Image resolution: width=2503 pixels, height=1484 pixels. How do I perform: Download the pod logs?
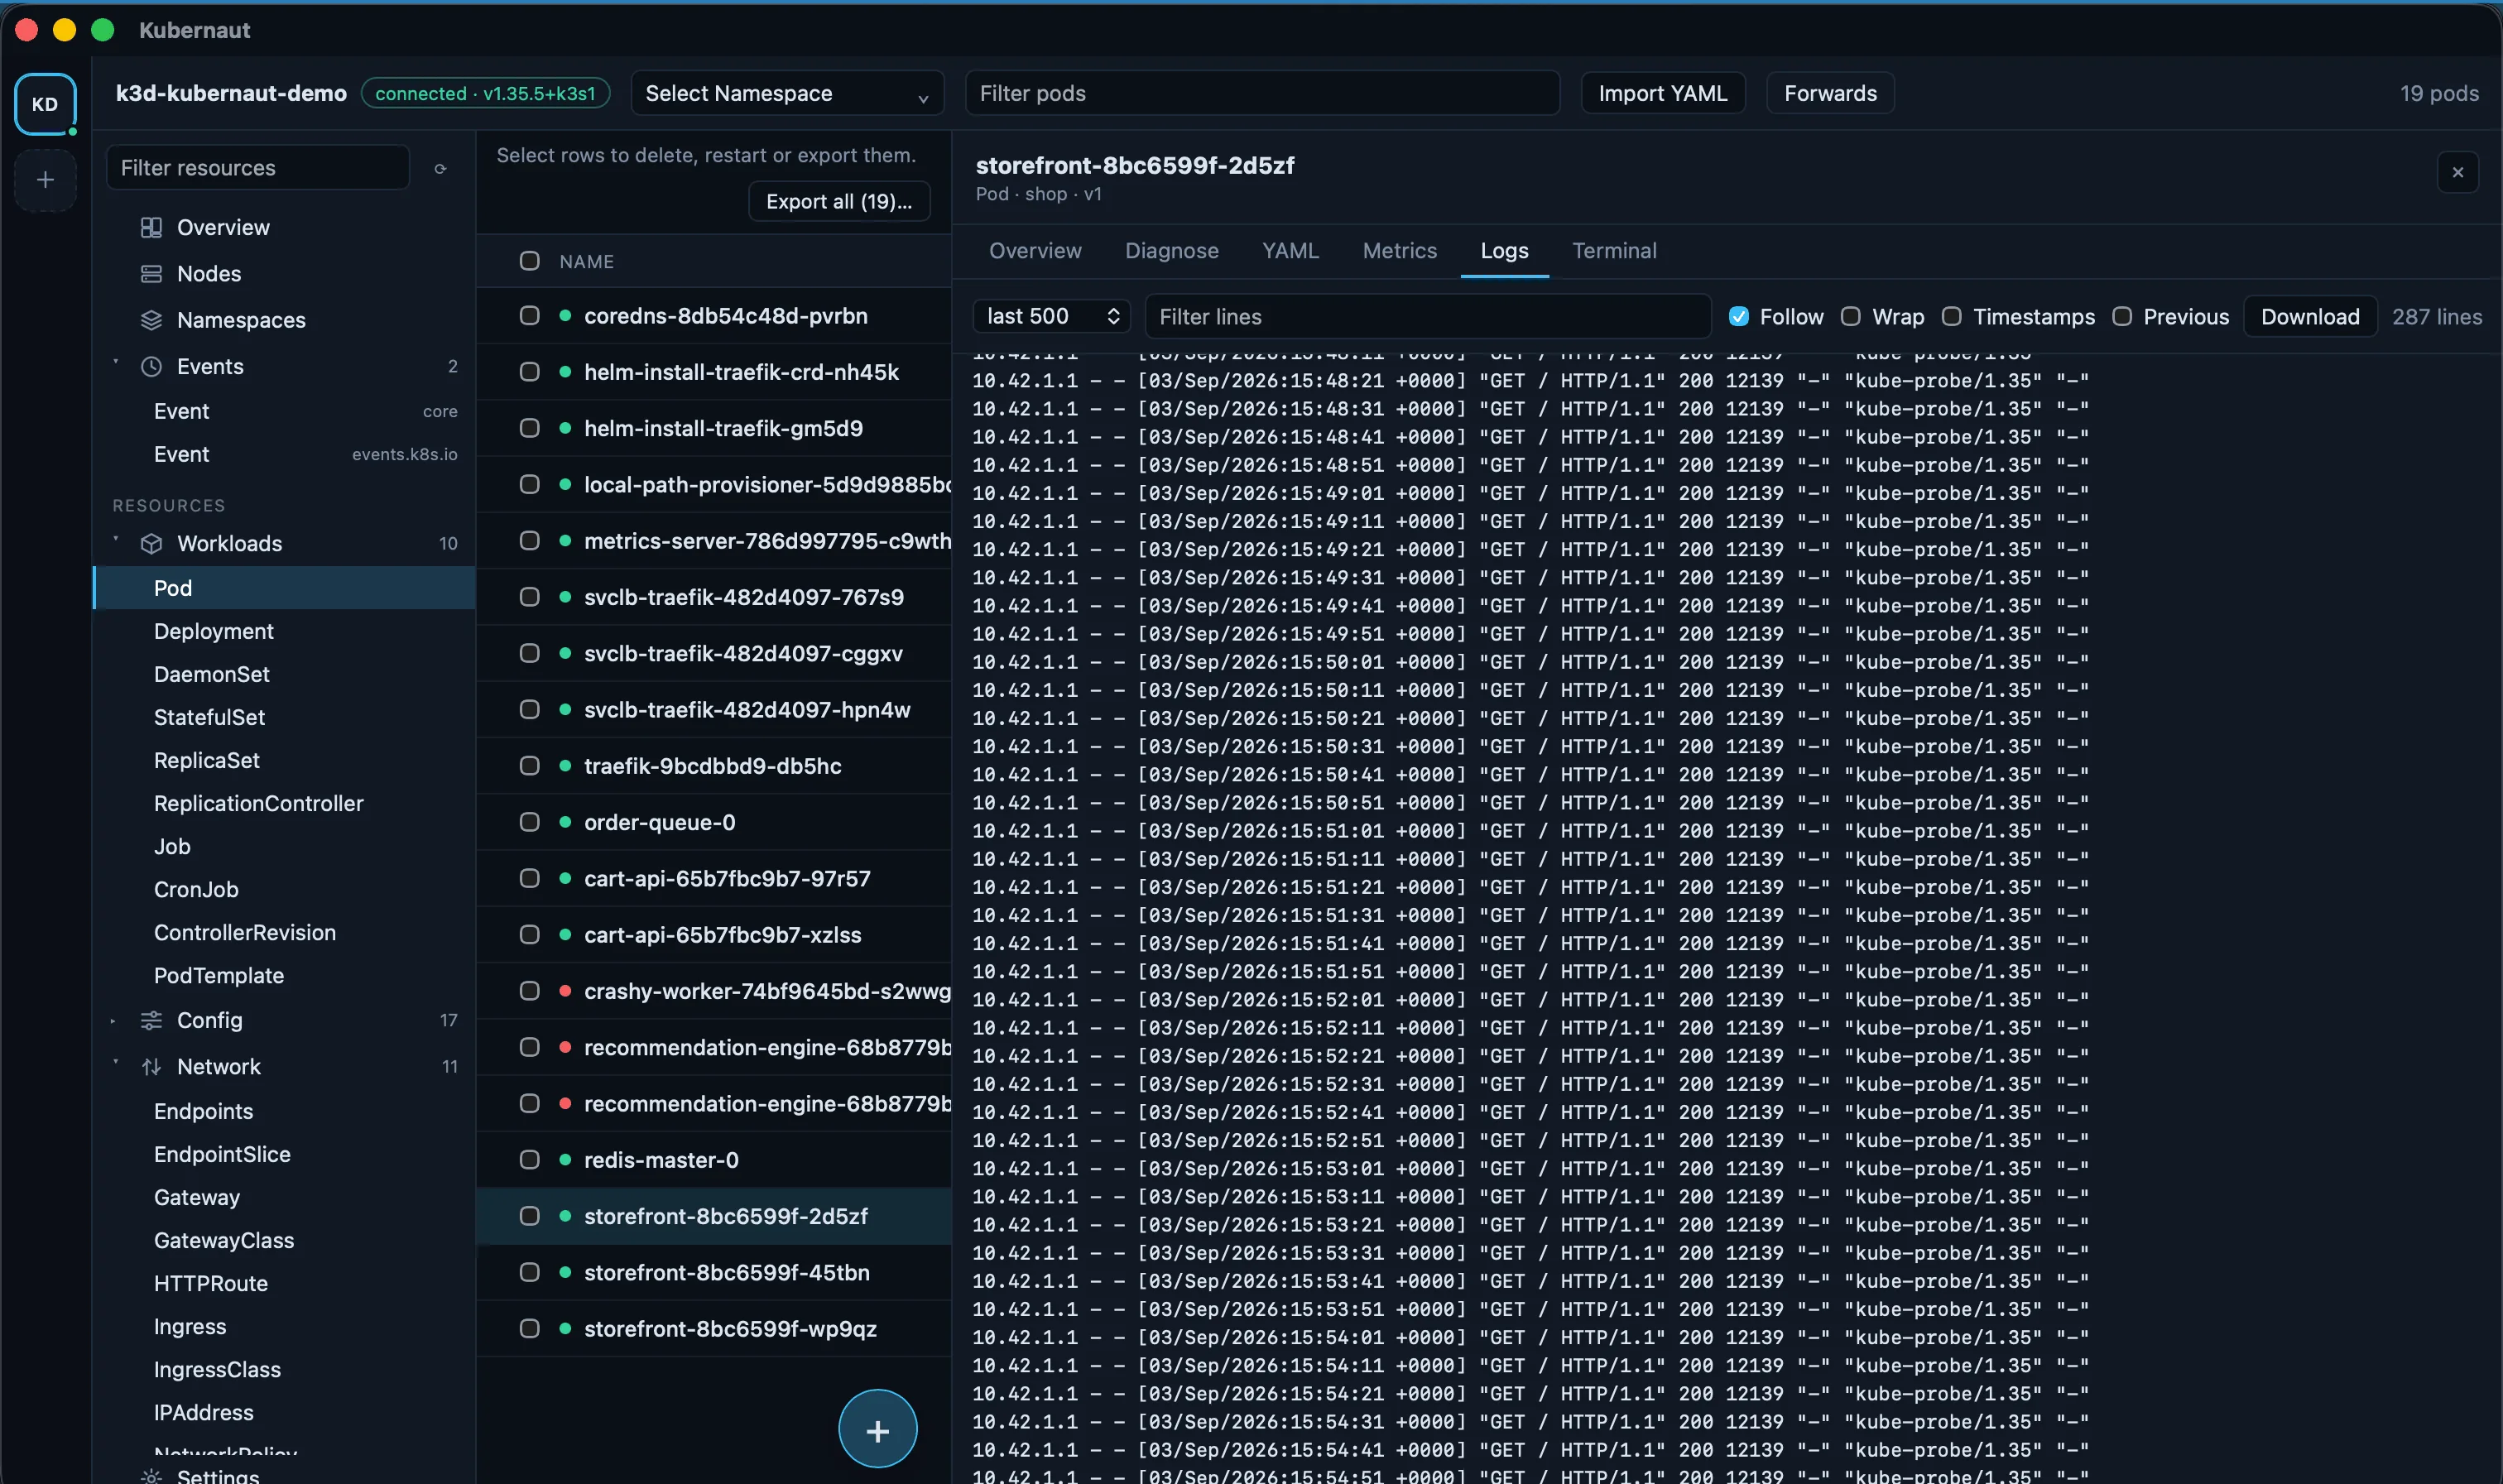pyautogui.click(x=2309, y=317)
